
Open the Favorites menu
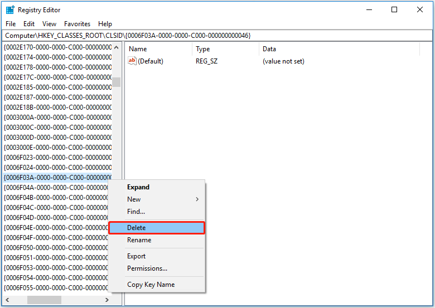pos(77,24)
